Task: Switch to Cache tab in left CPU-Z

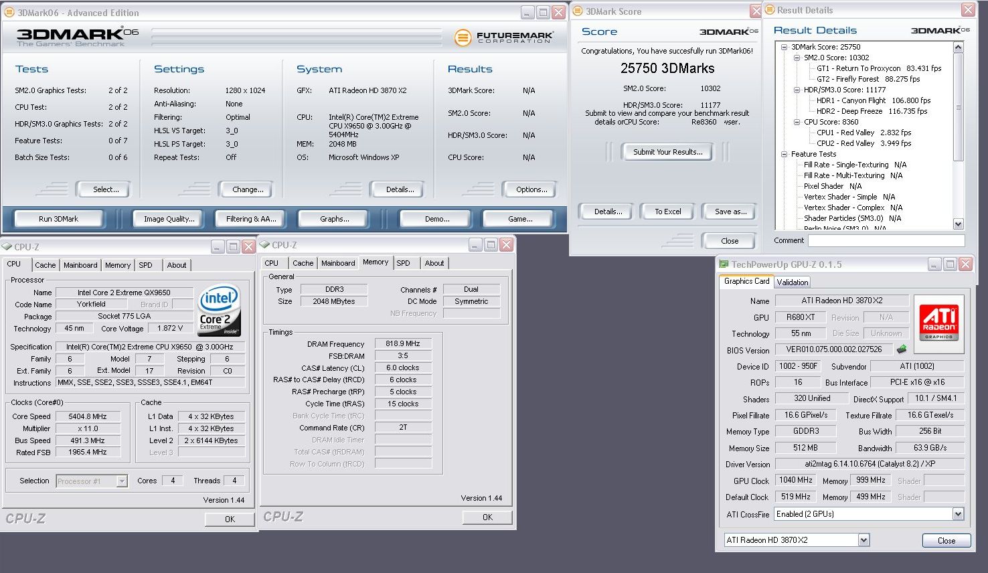Action: [x=46, y=265]
